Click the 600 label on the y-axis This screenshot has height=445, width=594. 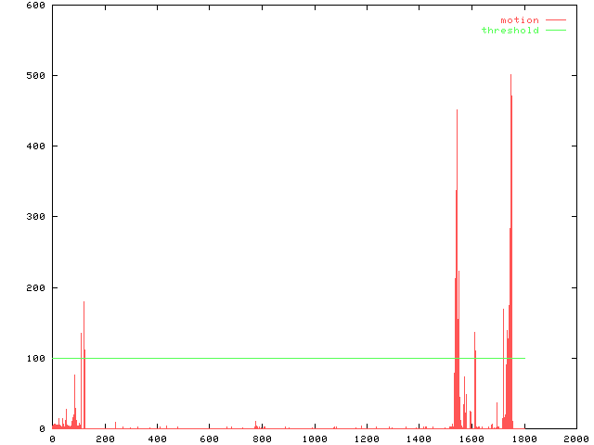coord(36,5)
